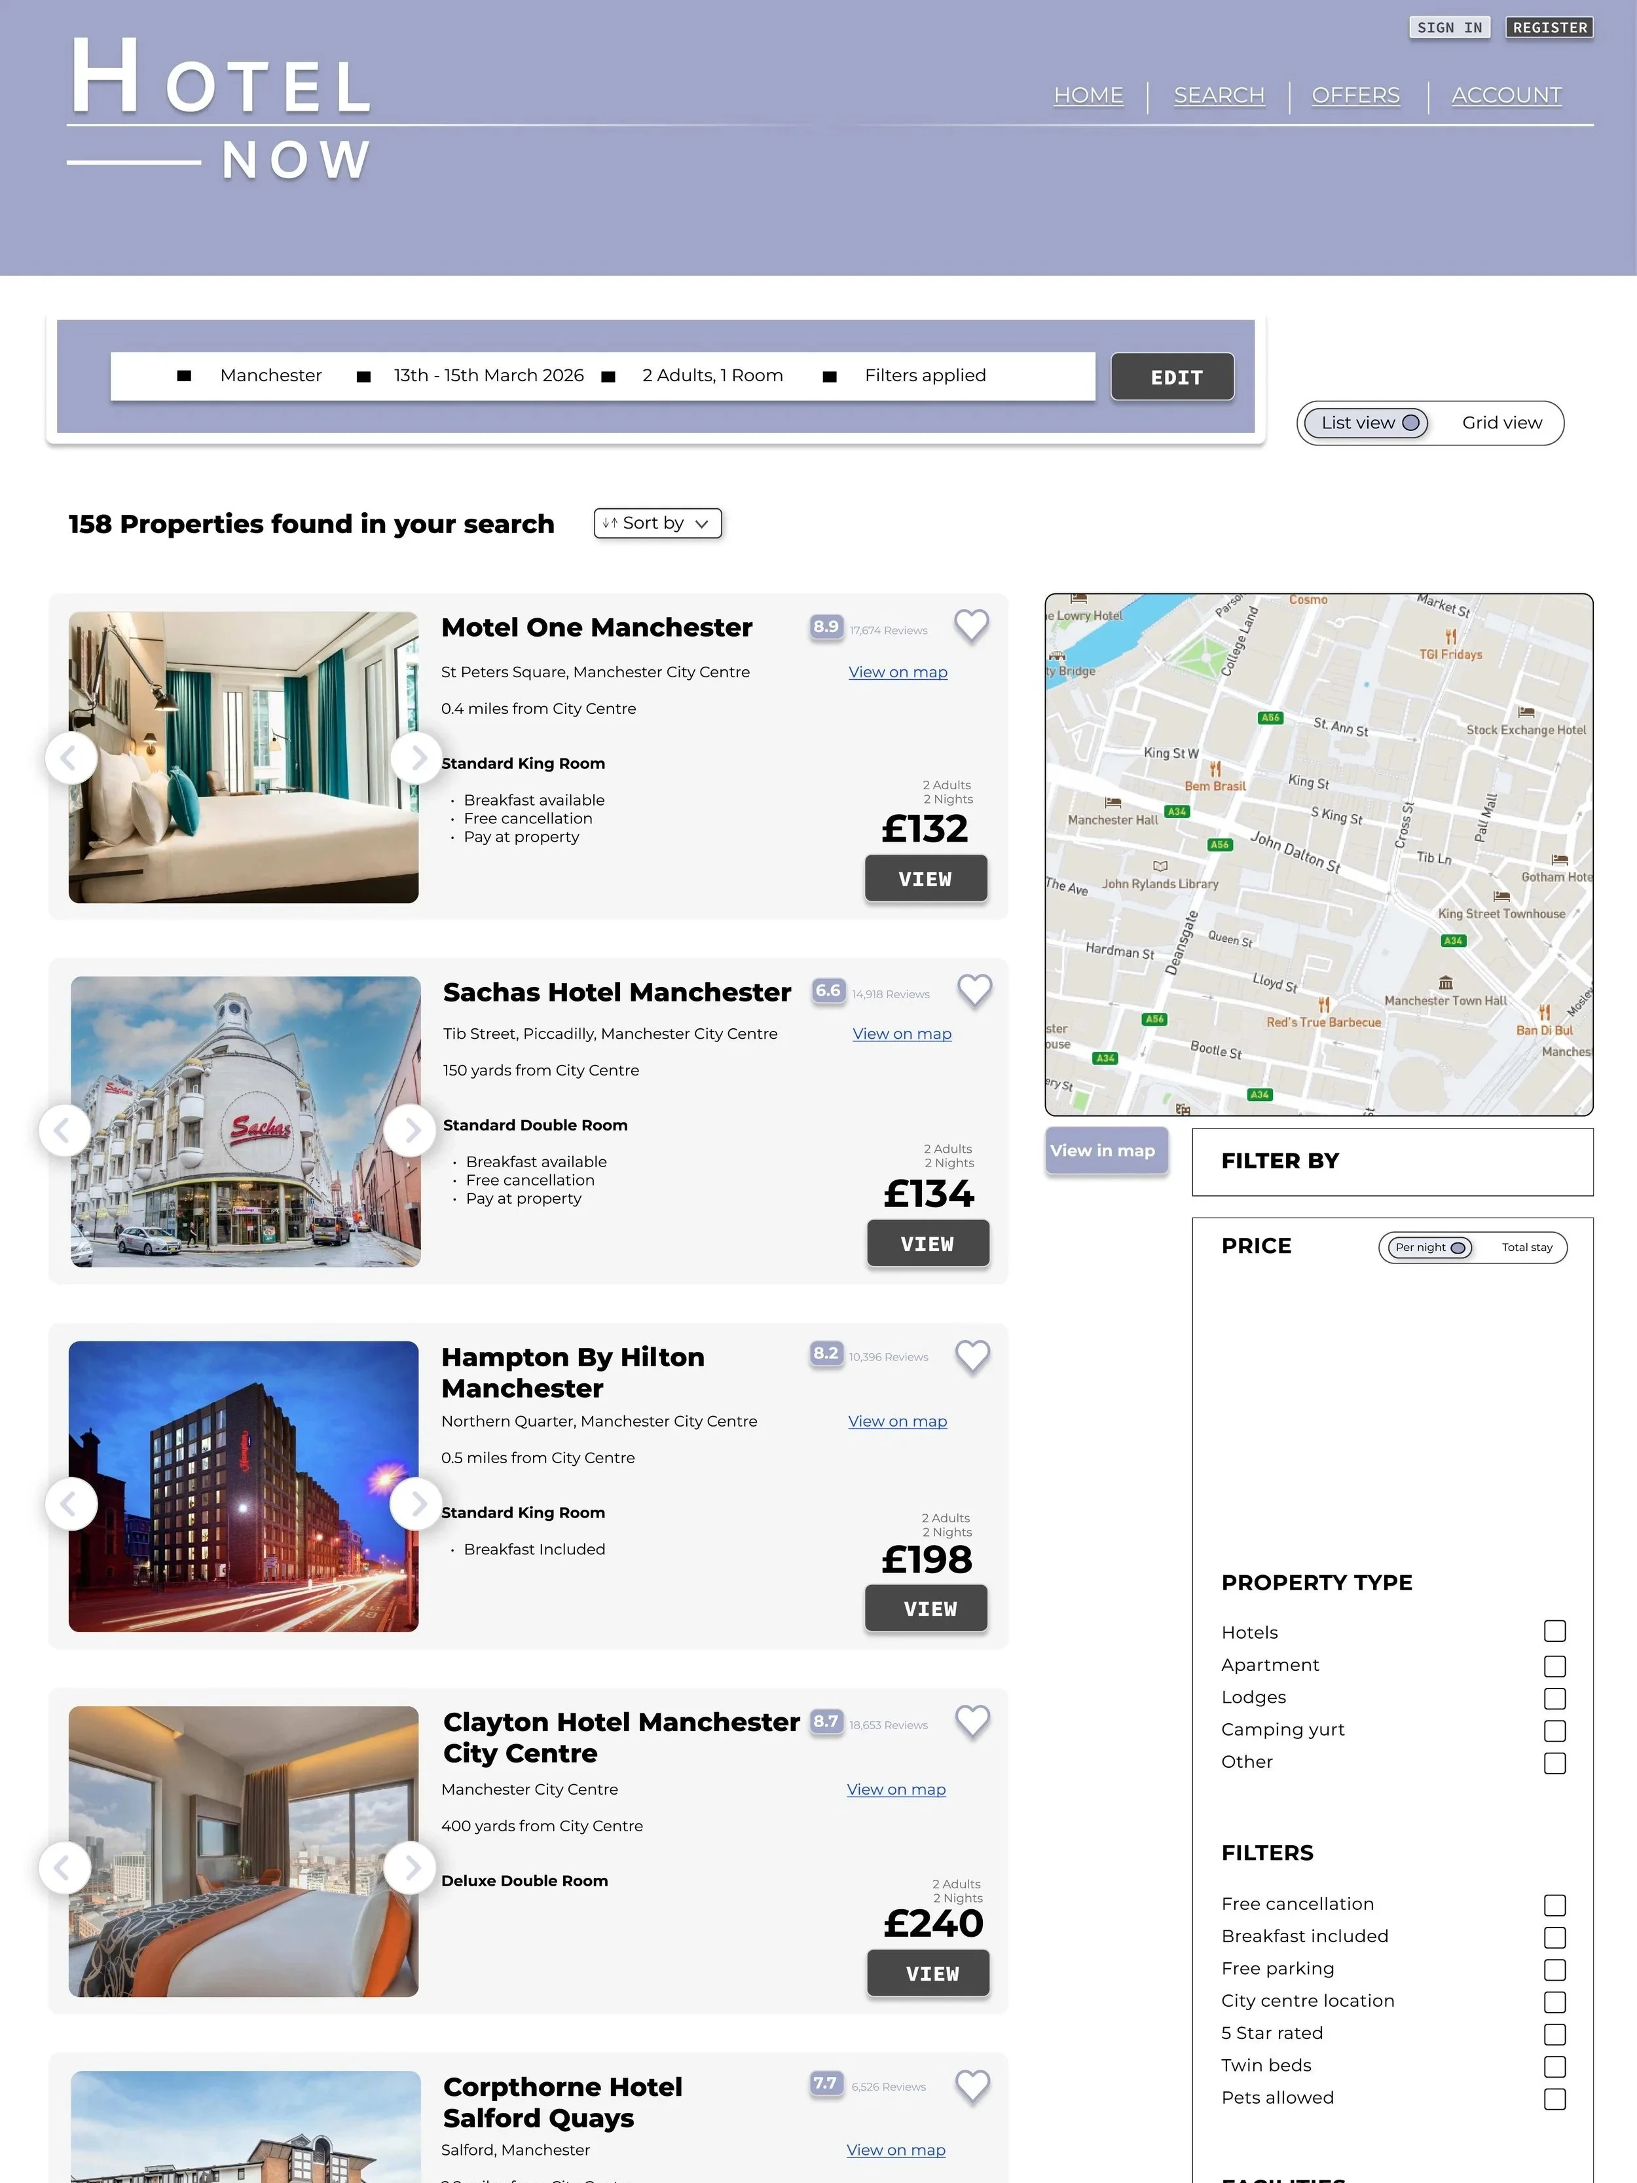The image size is (1637, 2183).
Task: Switch results to Grid view
Action: (x=1501, y=423)
